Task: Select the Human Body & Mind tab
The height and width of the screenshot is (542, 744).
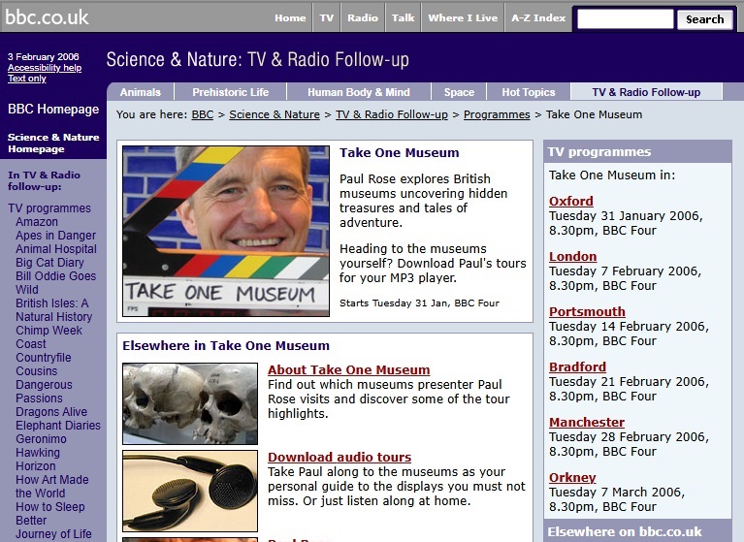Action: (359, 92)
